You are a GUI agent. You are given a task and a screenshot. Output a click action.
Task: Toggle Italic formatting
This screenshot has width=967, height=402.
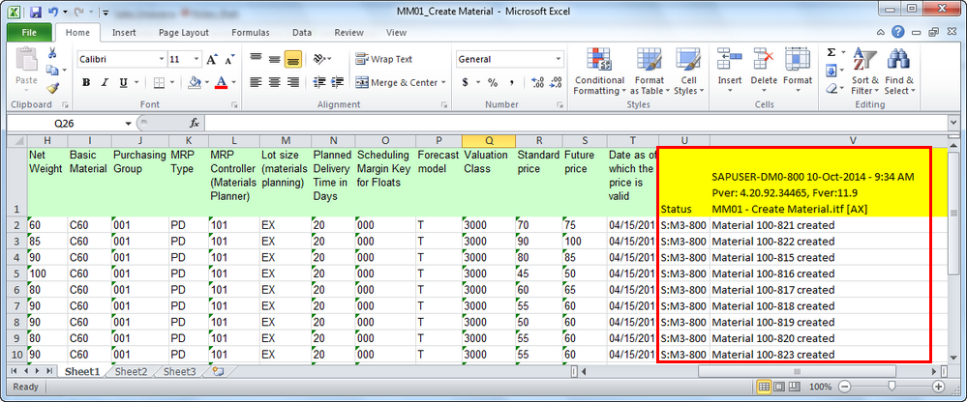click(106, 83)
